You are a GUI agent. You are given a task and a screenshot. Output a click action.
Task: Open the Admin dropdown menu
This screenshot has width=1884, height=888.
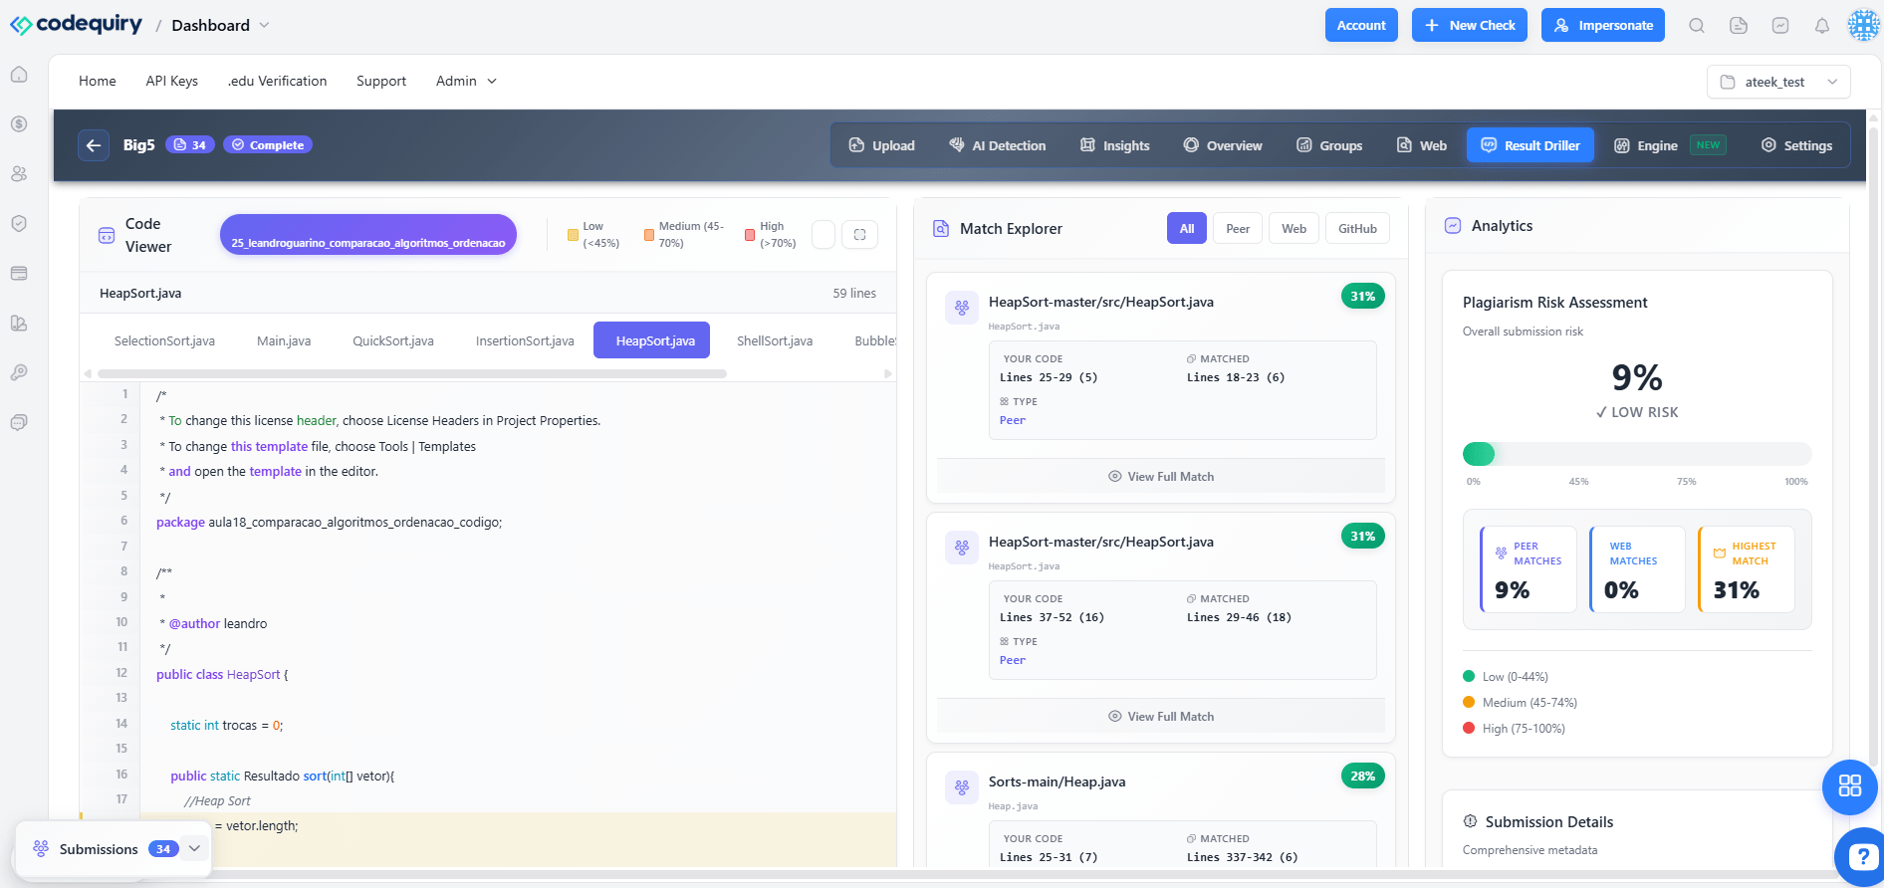click(466, 81)
